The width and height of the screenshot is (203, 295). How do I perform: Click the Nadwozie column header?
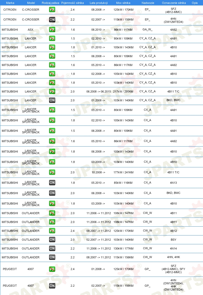(148, 3)
